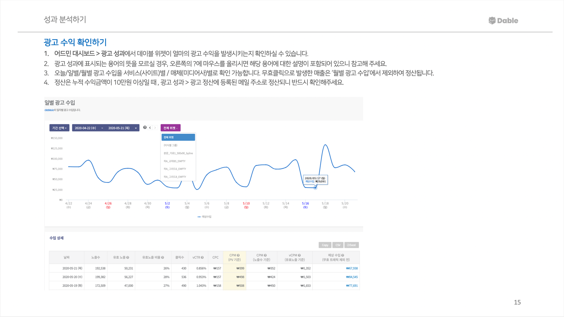This screenshot has width=564, height=317.
Task: Go to next period with right chevron
Action: [155, 128]
